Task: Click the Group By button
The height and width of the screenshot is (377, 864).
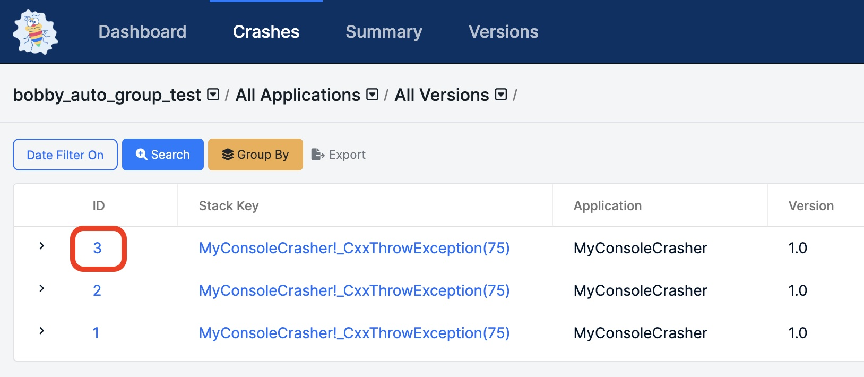Action: [x=255, y=155]
